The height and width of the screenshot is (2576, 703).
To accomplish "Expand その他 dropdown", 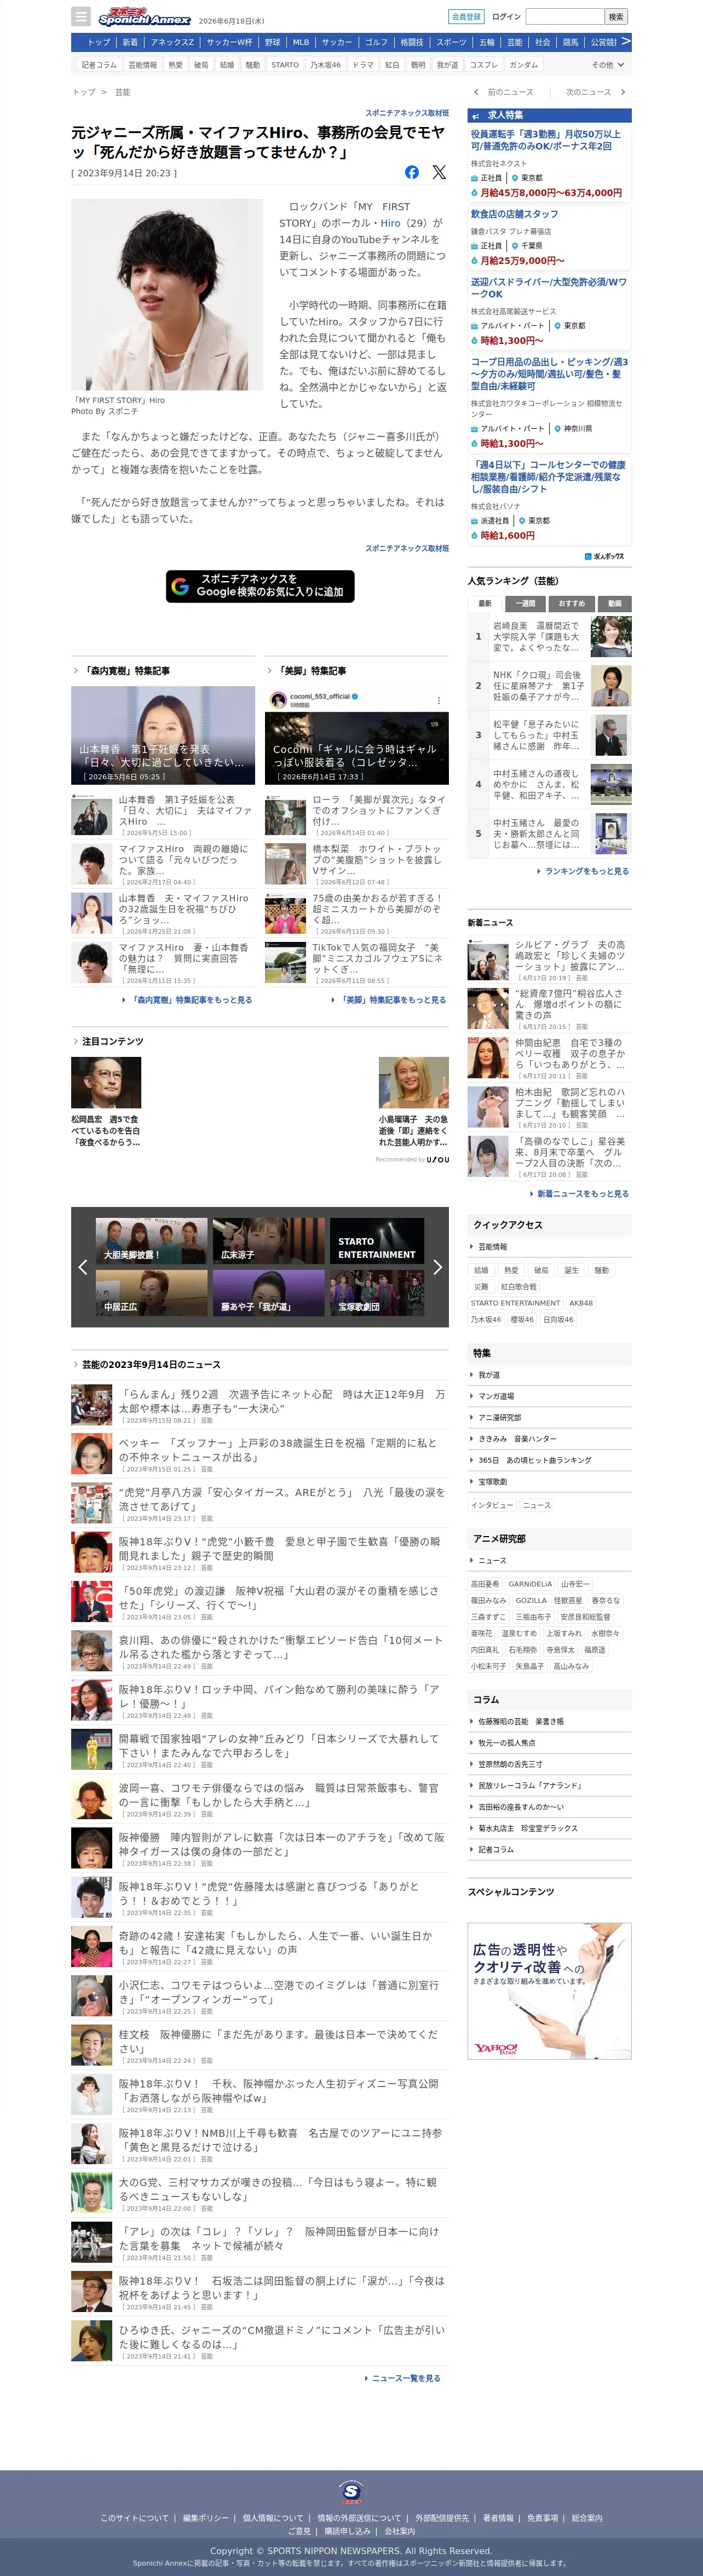I will tap(609, 65).
